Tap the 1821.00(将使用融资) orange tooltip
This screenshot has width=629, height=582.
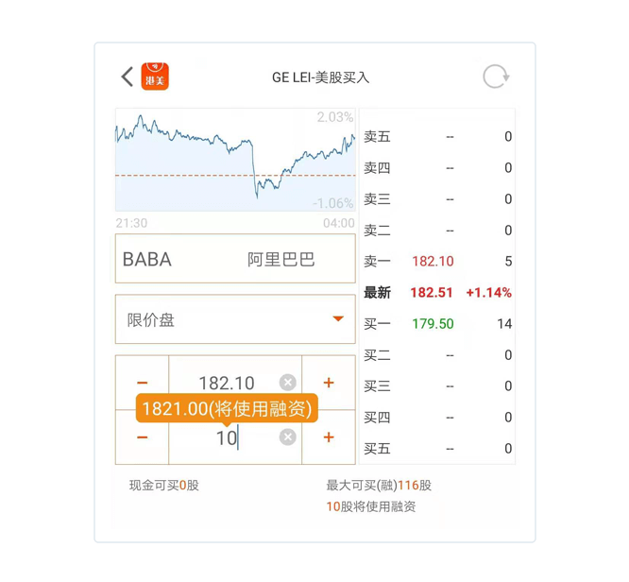pos(227,408)
